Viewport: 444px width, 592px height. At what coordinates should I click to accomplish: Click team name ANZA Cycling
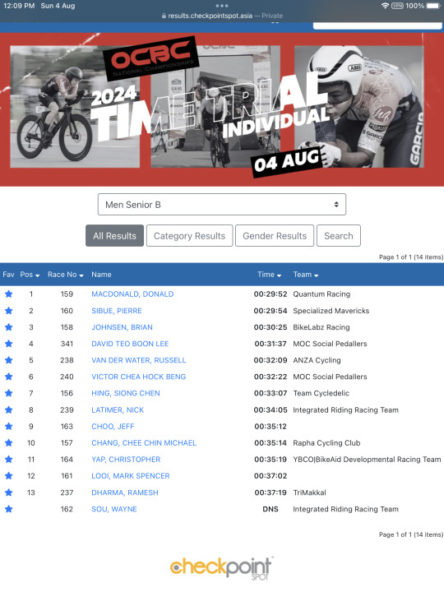point(317,360)
